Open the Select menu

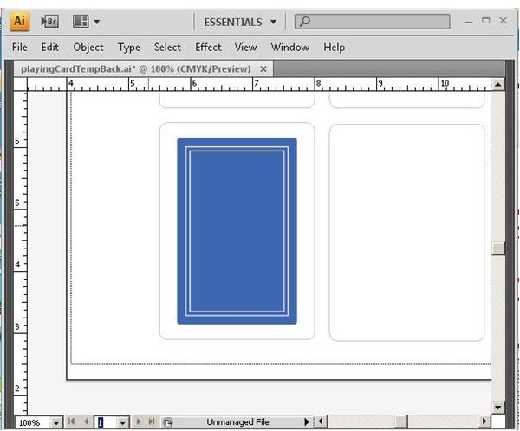coord(167,48)
